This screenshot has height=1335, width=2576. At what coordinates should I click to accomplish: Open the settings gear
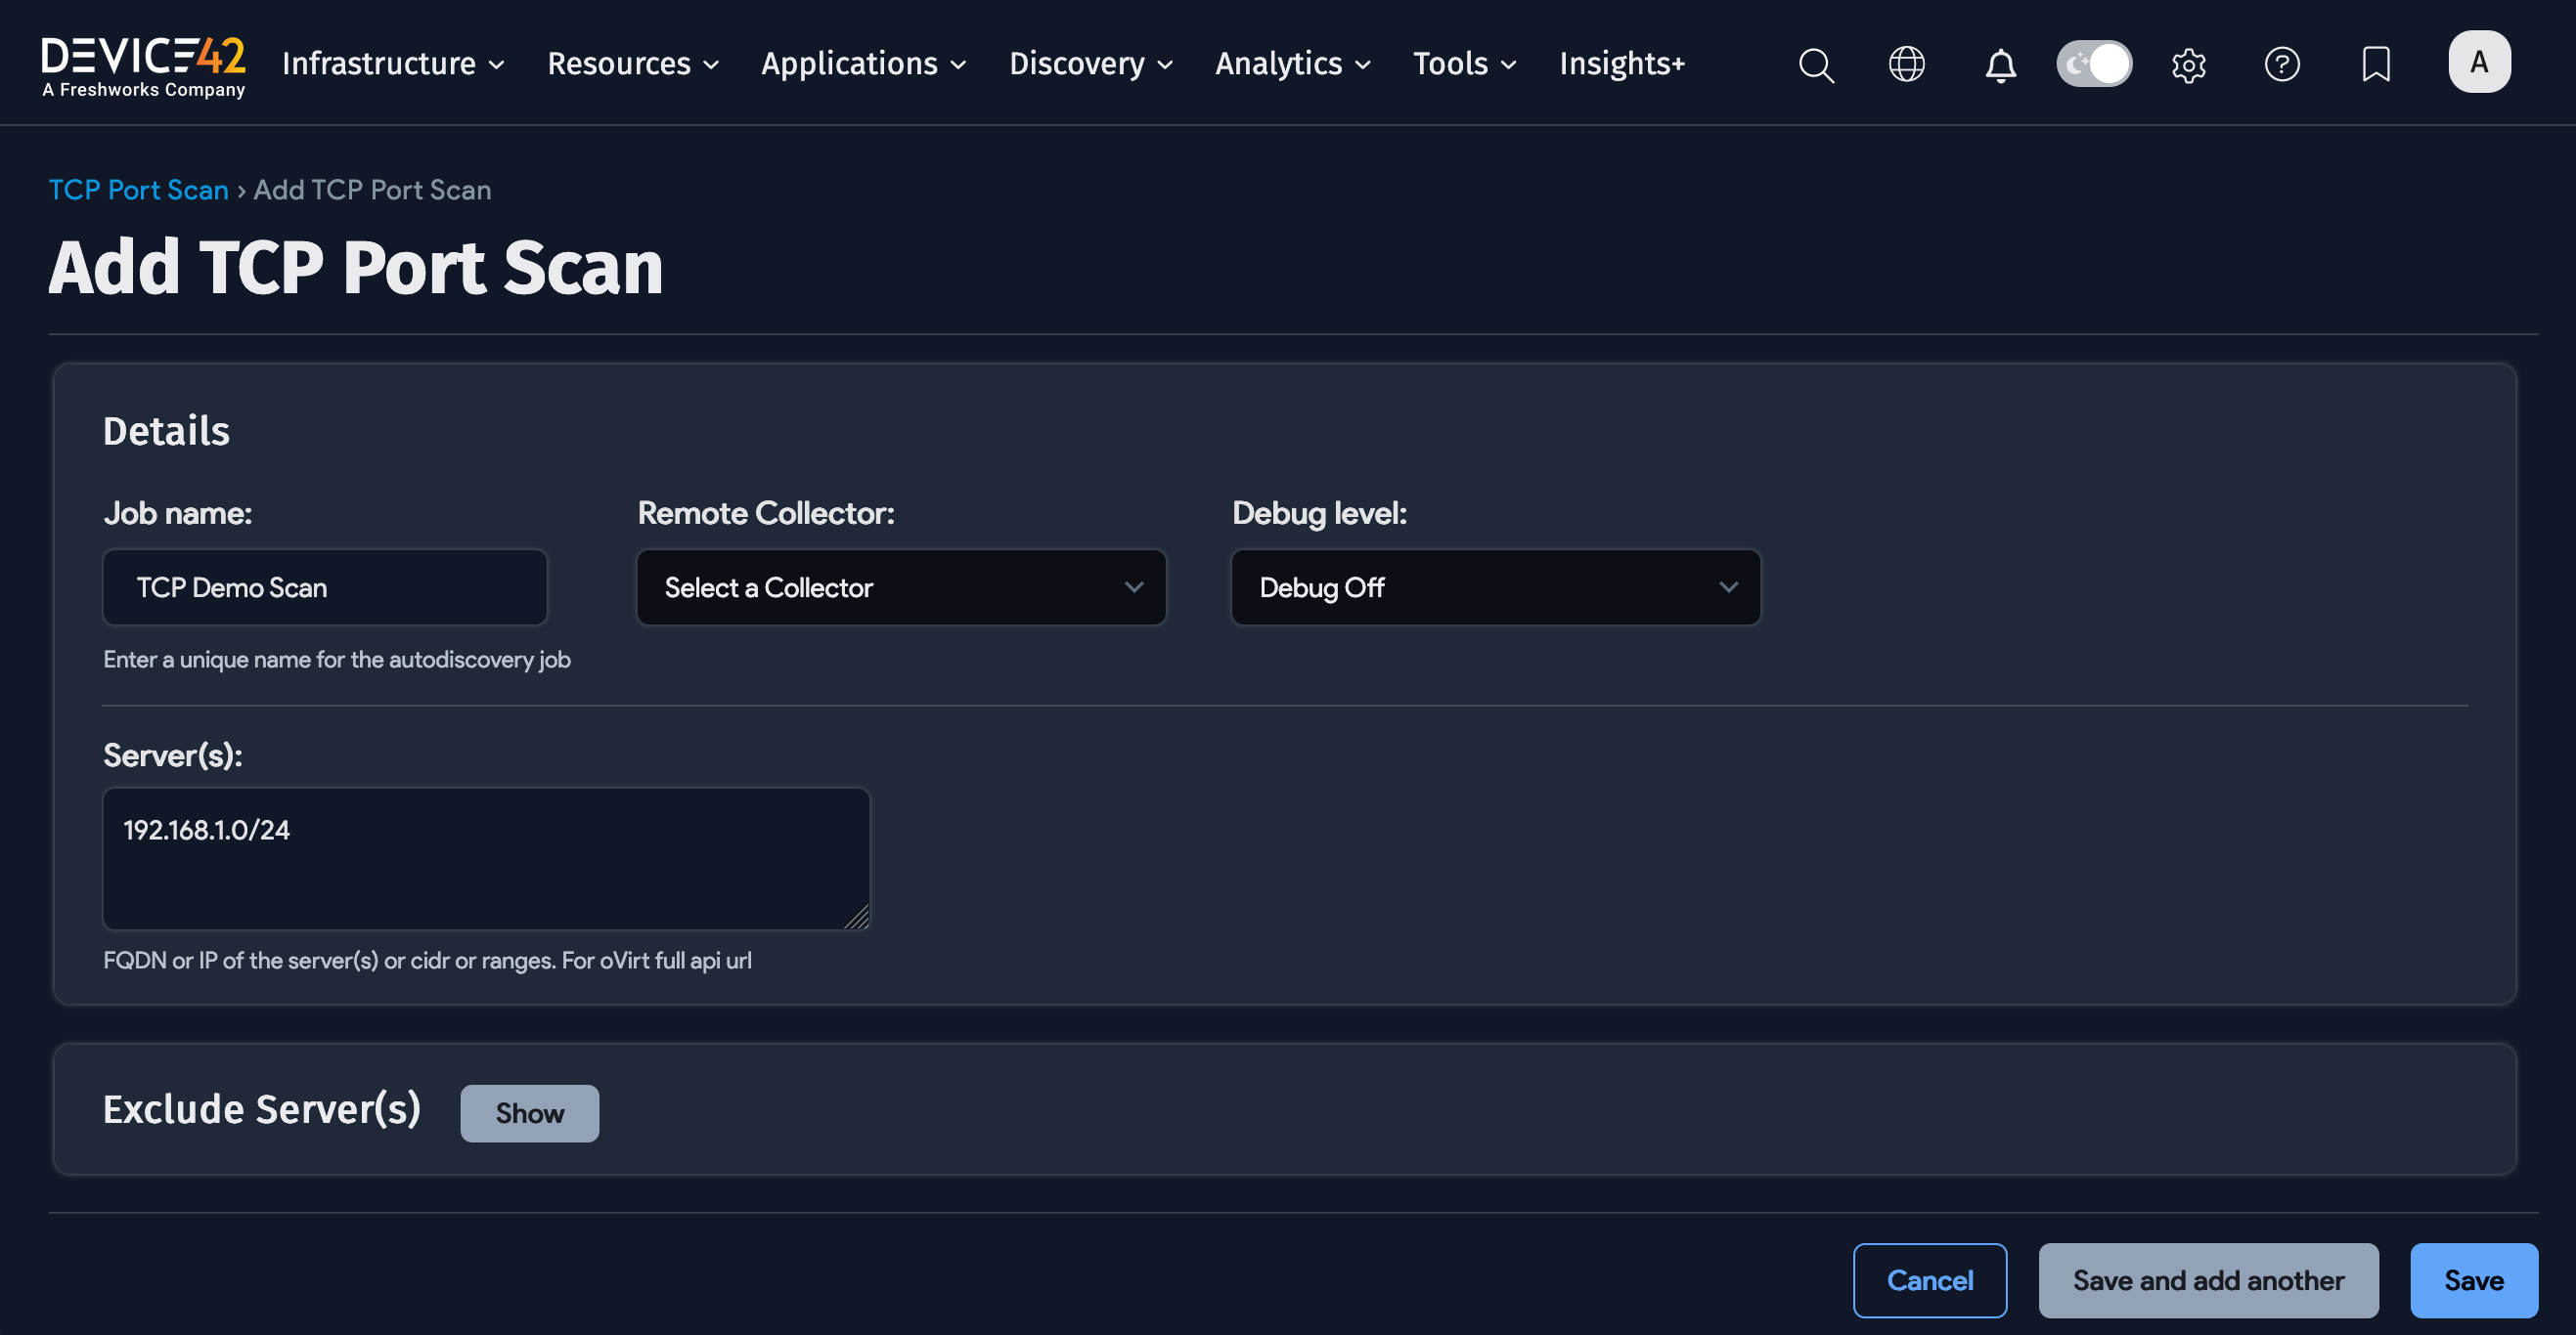(2188, 64)
